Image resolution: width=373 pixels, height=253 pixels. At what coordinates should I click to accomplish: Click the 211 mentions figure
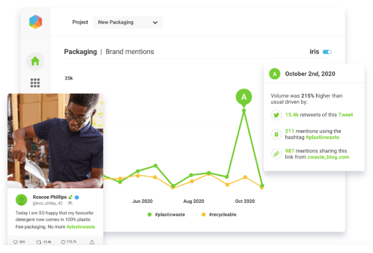289,131
